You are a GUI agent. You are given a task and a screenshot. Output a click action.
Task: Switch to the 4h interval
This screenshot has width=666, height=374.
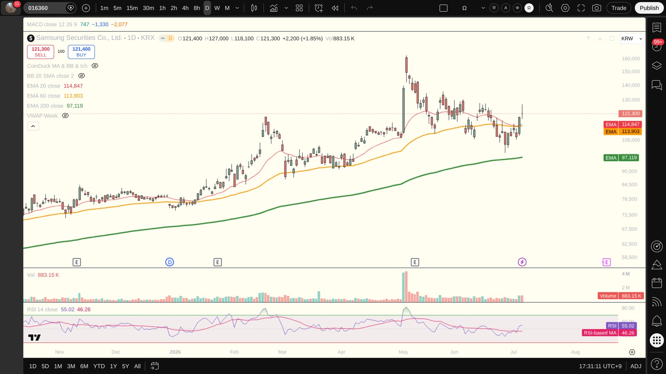click(x=185, y=8)
